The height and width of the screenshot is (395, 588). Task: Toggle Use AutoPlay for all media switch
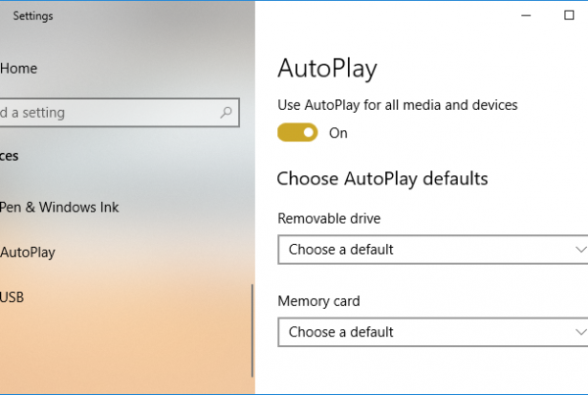pos(297,132)
